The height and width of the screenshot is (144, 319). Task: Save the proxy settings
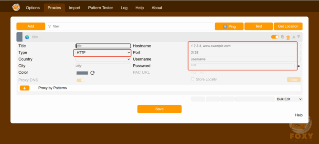pyautogui.click(x=159, y=109)
